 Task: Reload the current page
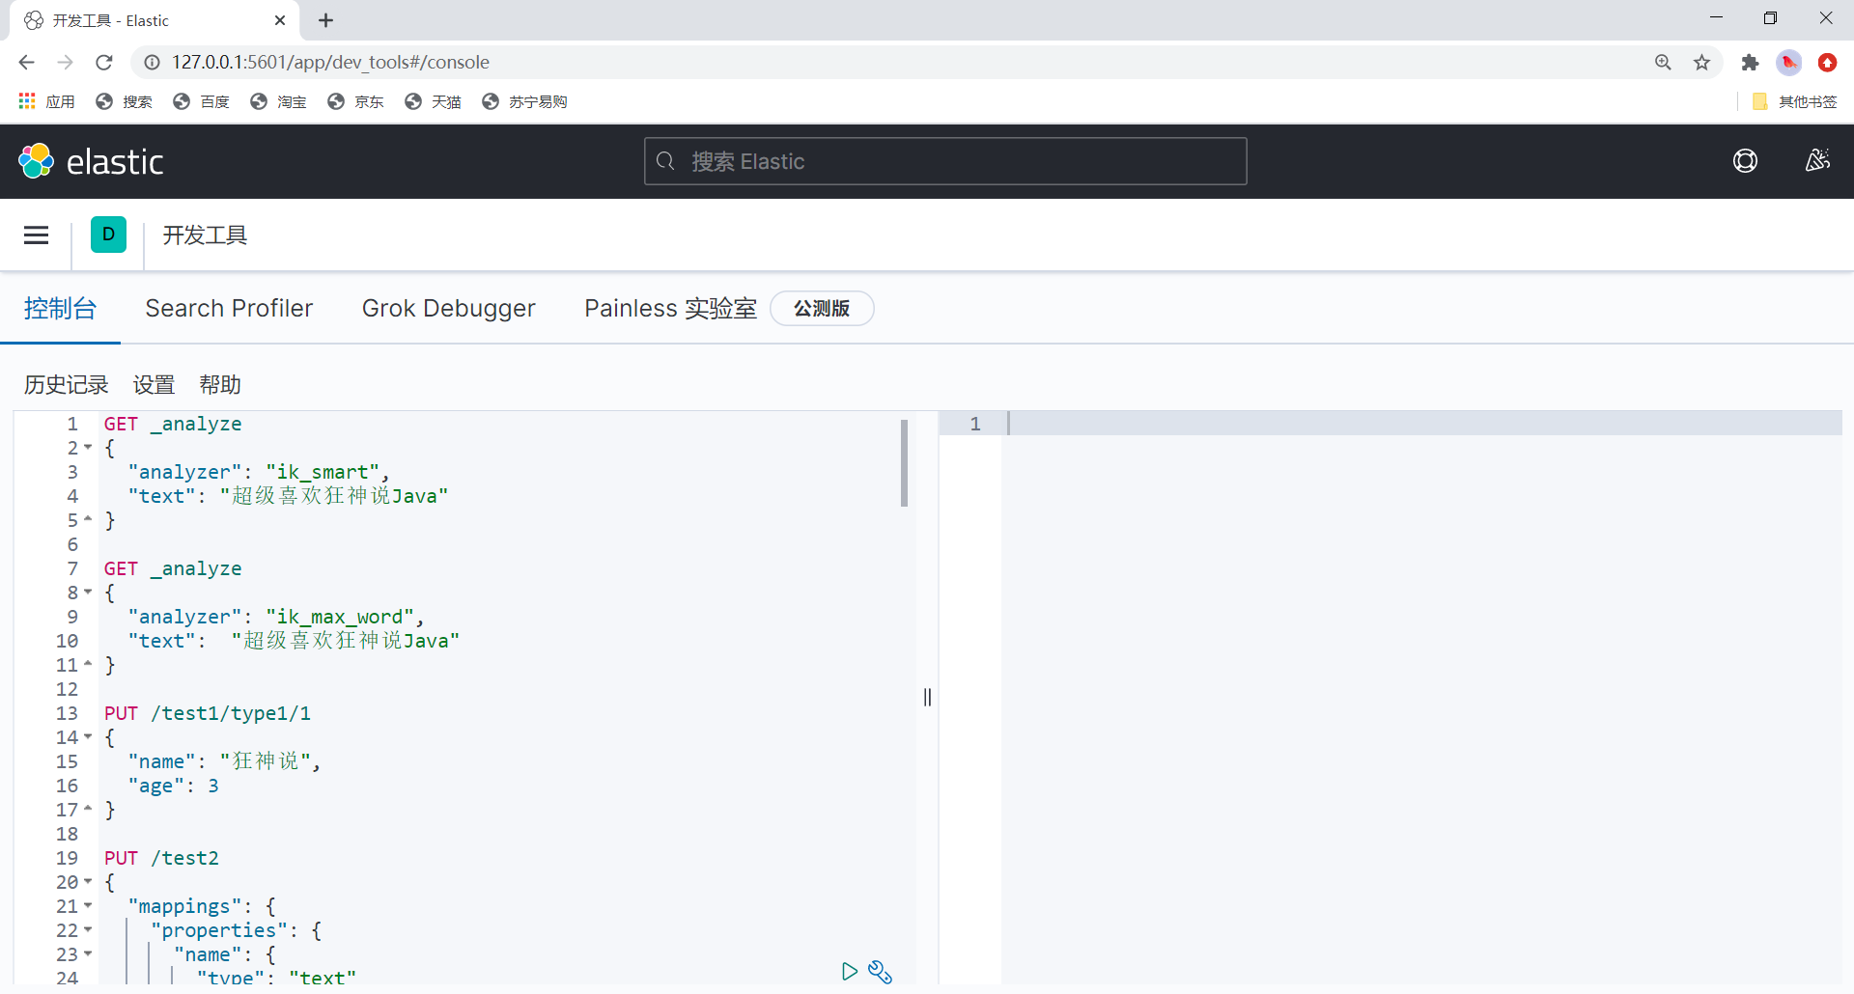click(103, 62)
